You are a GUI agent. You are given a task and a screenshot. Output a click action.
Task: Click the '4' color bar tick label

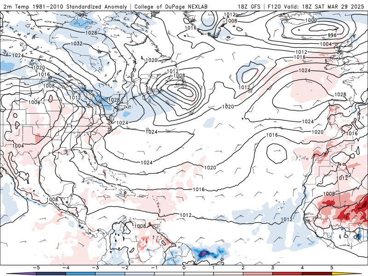[x=302, y=268]
